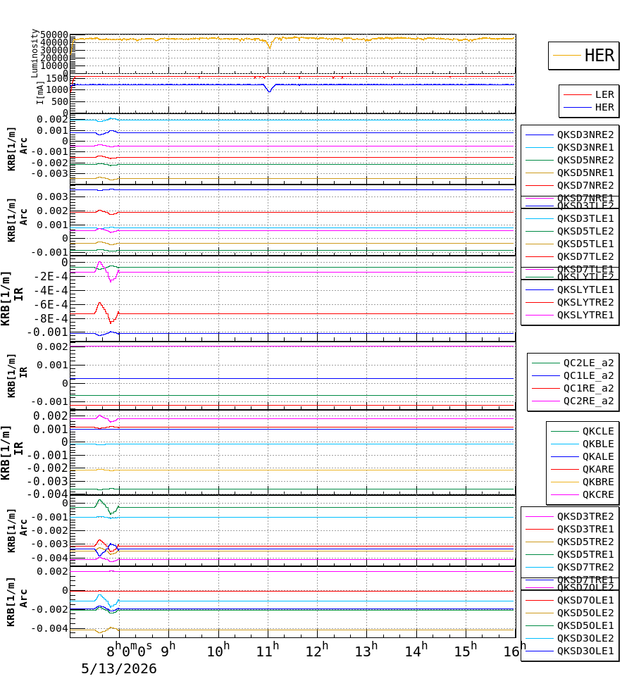The image size is (634, 693).
Task: Select the QKSD3TLE1 legend entry
Action: (x=569, y=219)
